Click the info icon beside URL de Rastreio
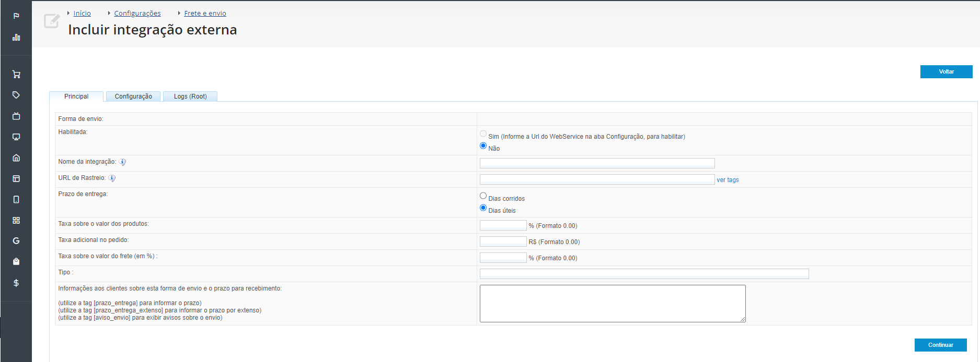 [112, 178]
